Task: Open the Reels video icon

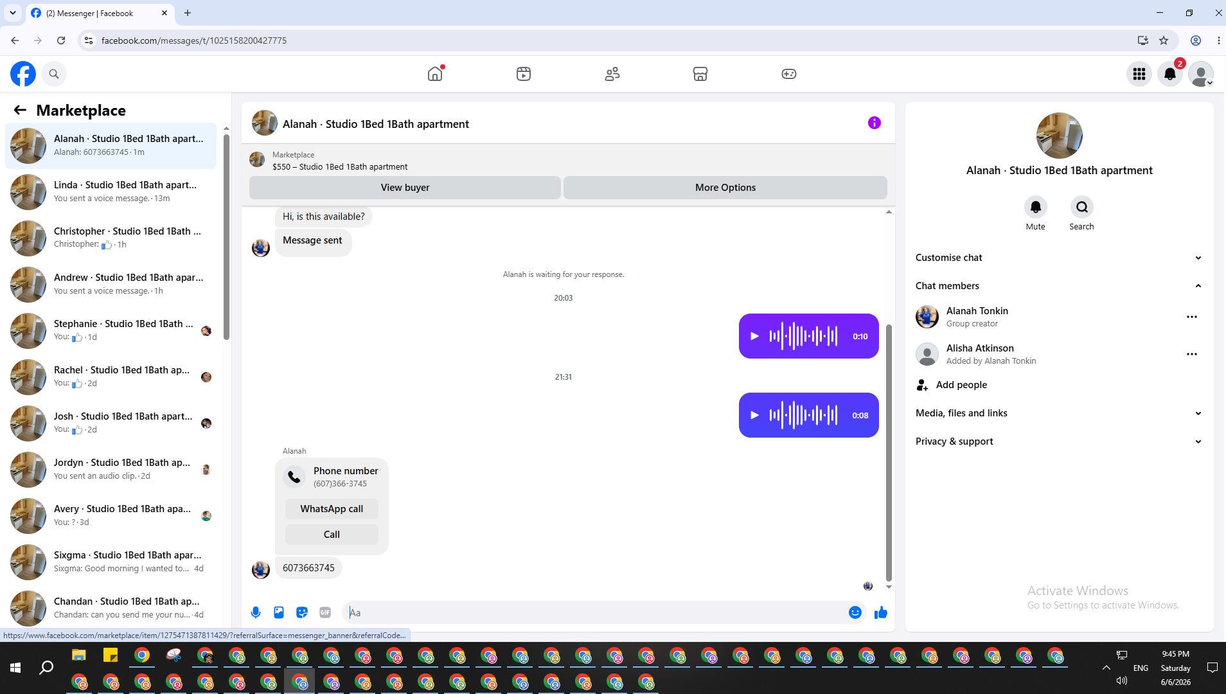Action: (x=524, y=74)
